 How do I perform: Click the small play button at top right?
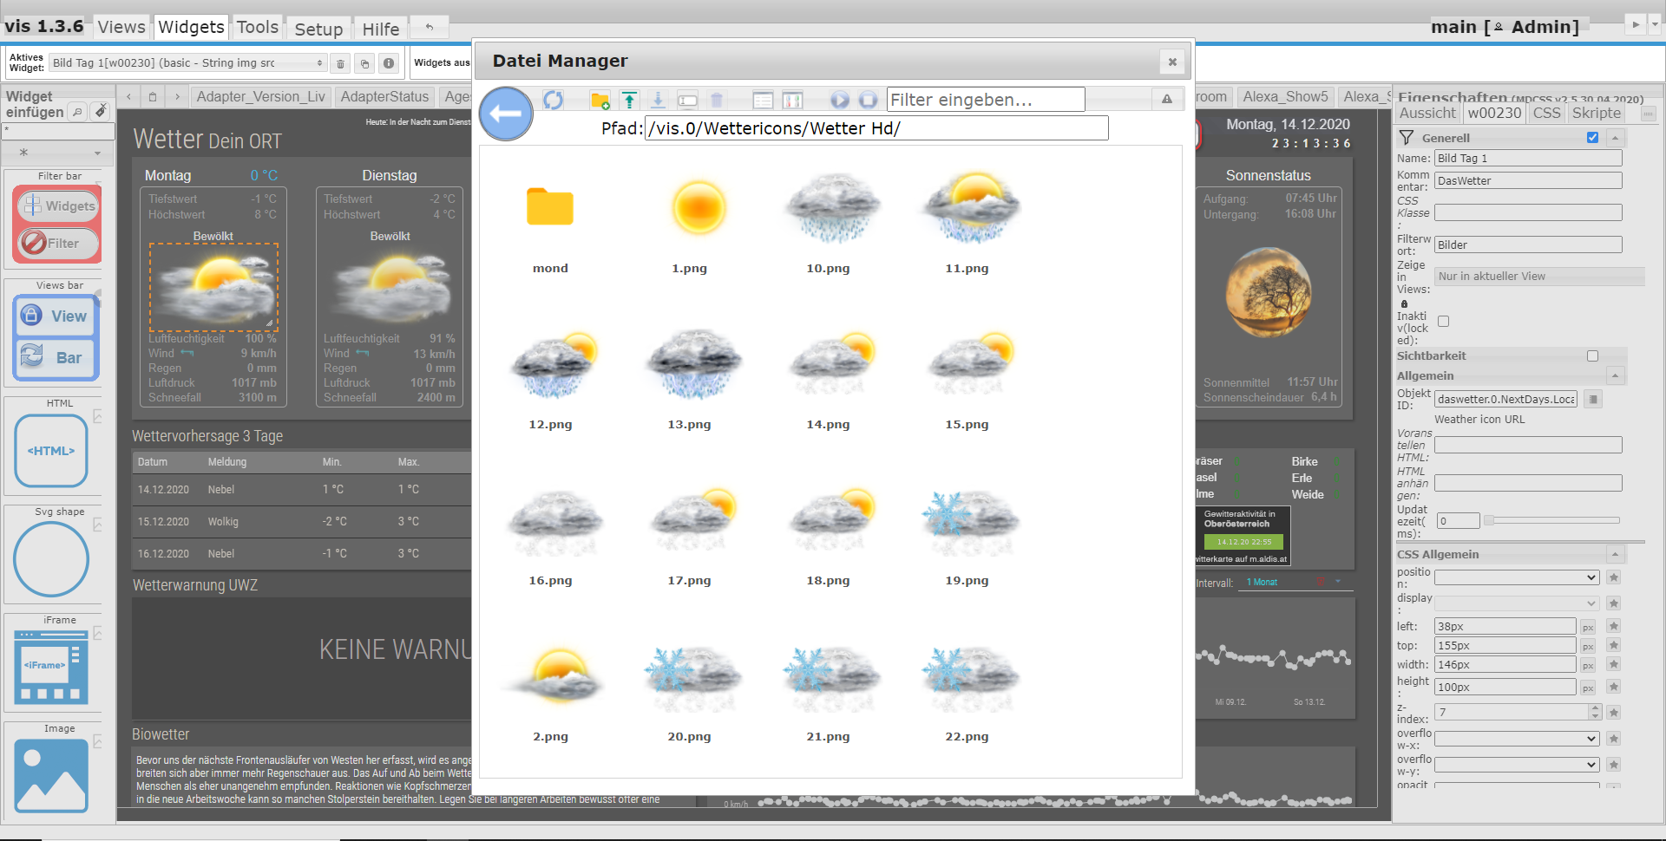[x=1636, y=25]
